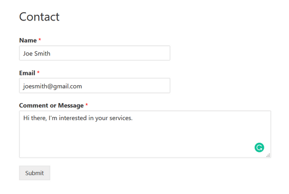Click the textarea resize handle at corner
The width and height of the screenshot is (289, 194).
click(268, 156)
